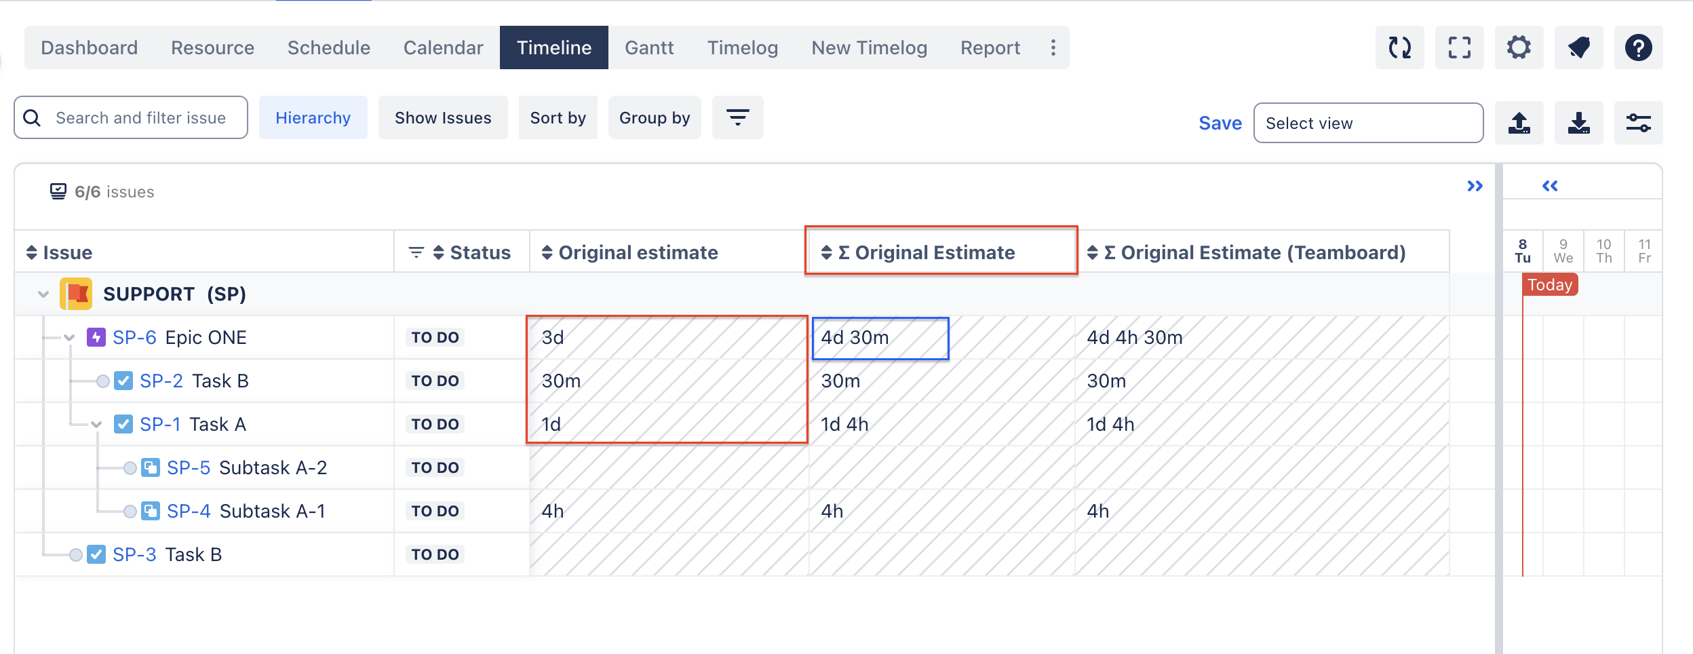Toggle the Hierarchy view button
The width and height of the screenshot is (1693, 654).
(313, 117)
